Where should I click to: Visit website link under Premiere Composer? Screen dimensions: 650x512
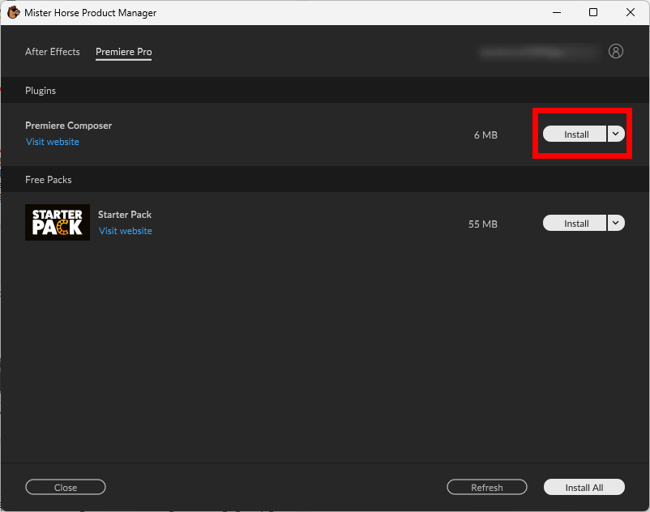tap(53, 142)
